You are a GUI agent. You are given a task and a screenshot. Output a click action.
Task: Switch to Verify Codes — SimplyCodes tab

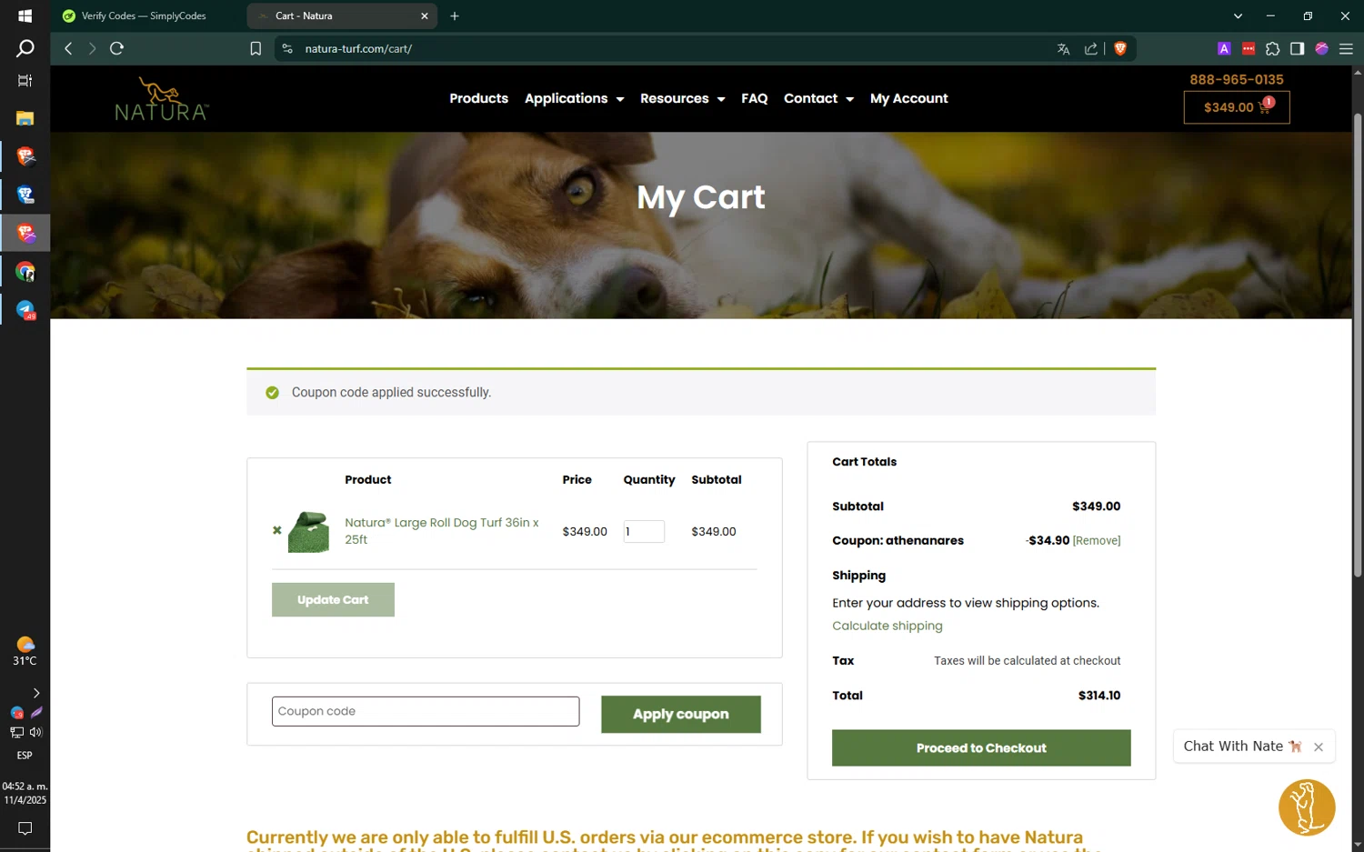pos(145,15)
